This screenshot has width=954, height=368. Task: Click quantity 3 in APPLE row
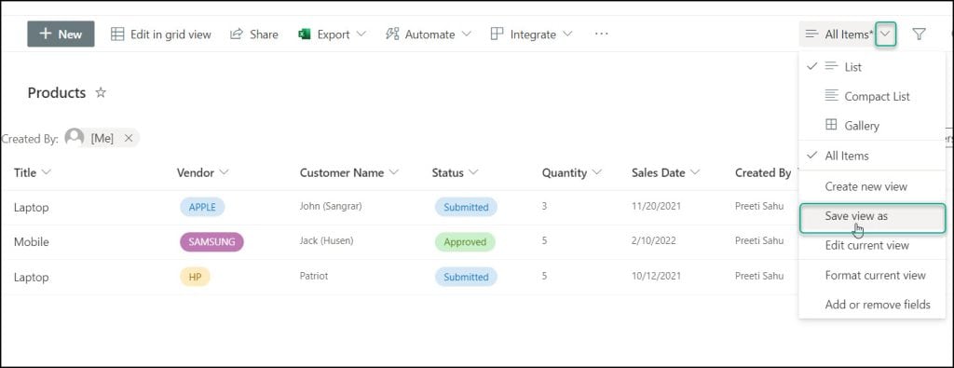[x=544, y=206]
